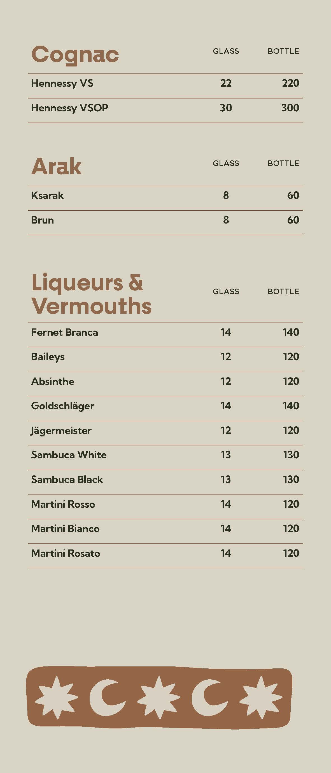
Task: Click Hennessy VSOP bottle price 300
Action: [290, 108]
